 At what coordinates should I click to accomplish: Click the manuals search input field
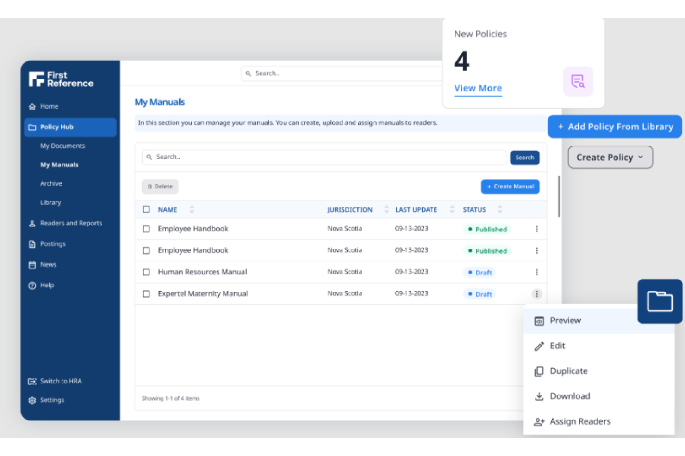pyautogui.click(x=324, y=157)
